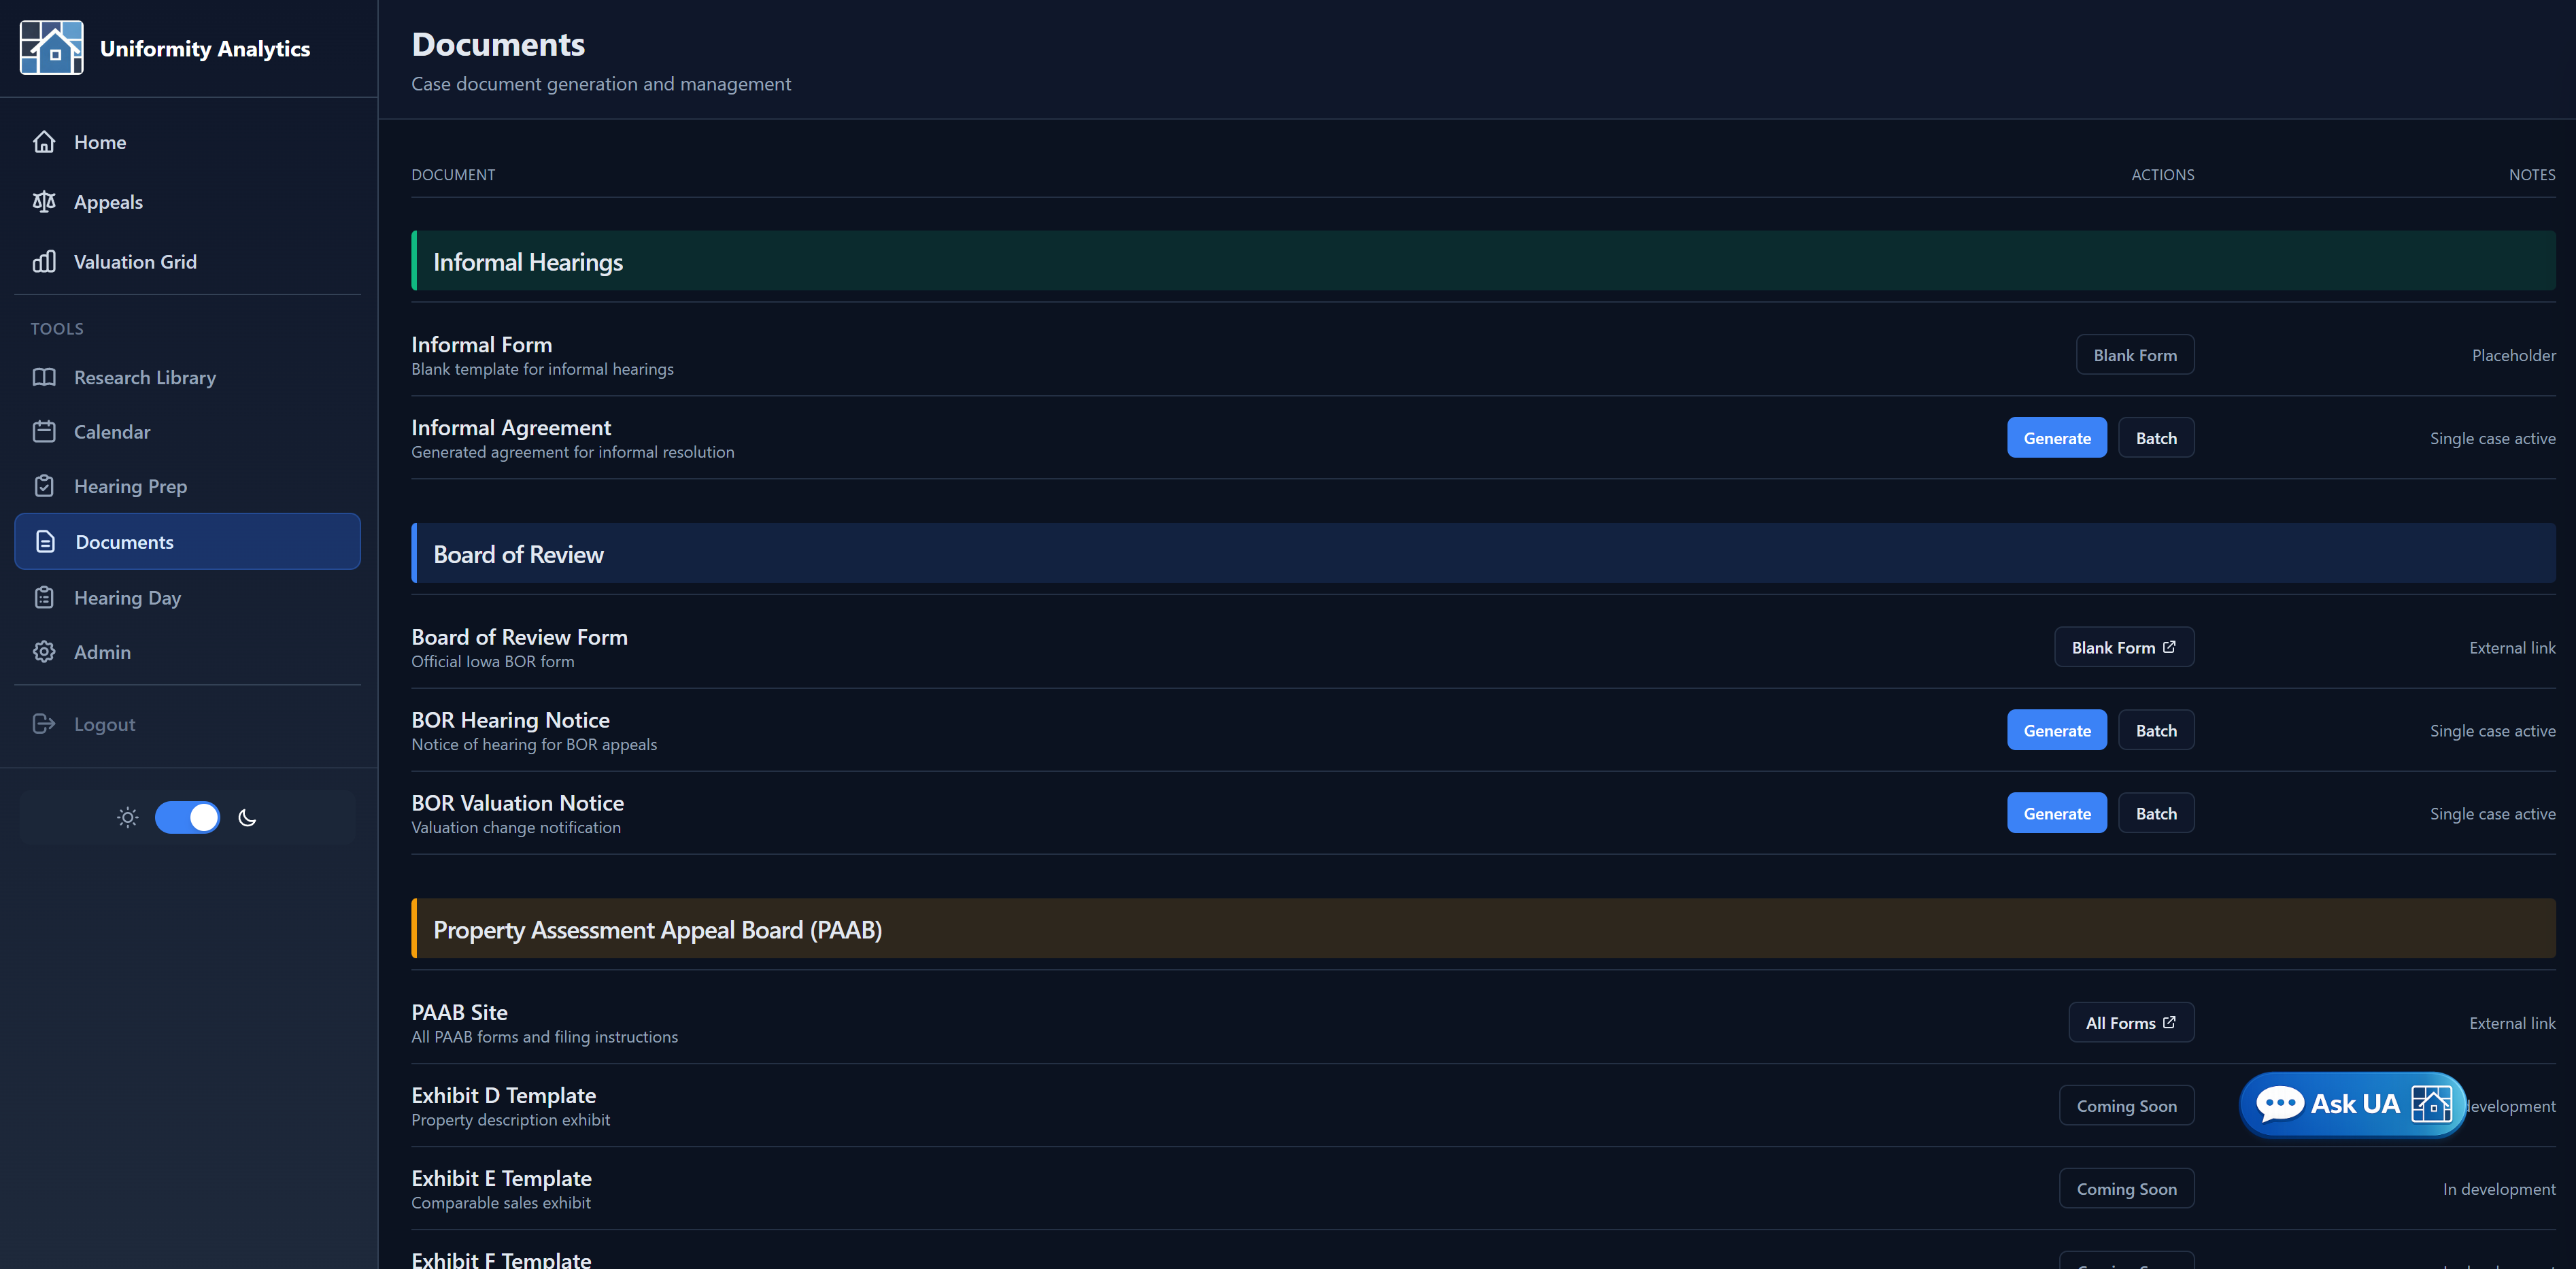Select Documents in the sidebar menu
Viewport: 2576px width, 1269px height.
click(124, 542)
